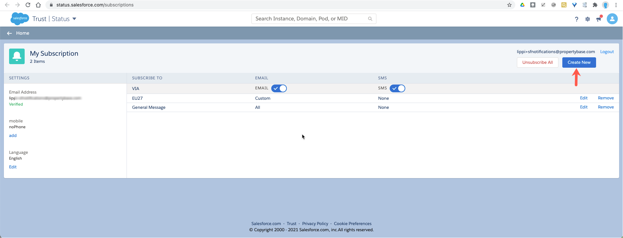This screenshot has height=238, width=623.
Task: Remove the General Message subscription
Action: tap(606, 107)
